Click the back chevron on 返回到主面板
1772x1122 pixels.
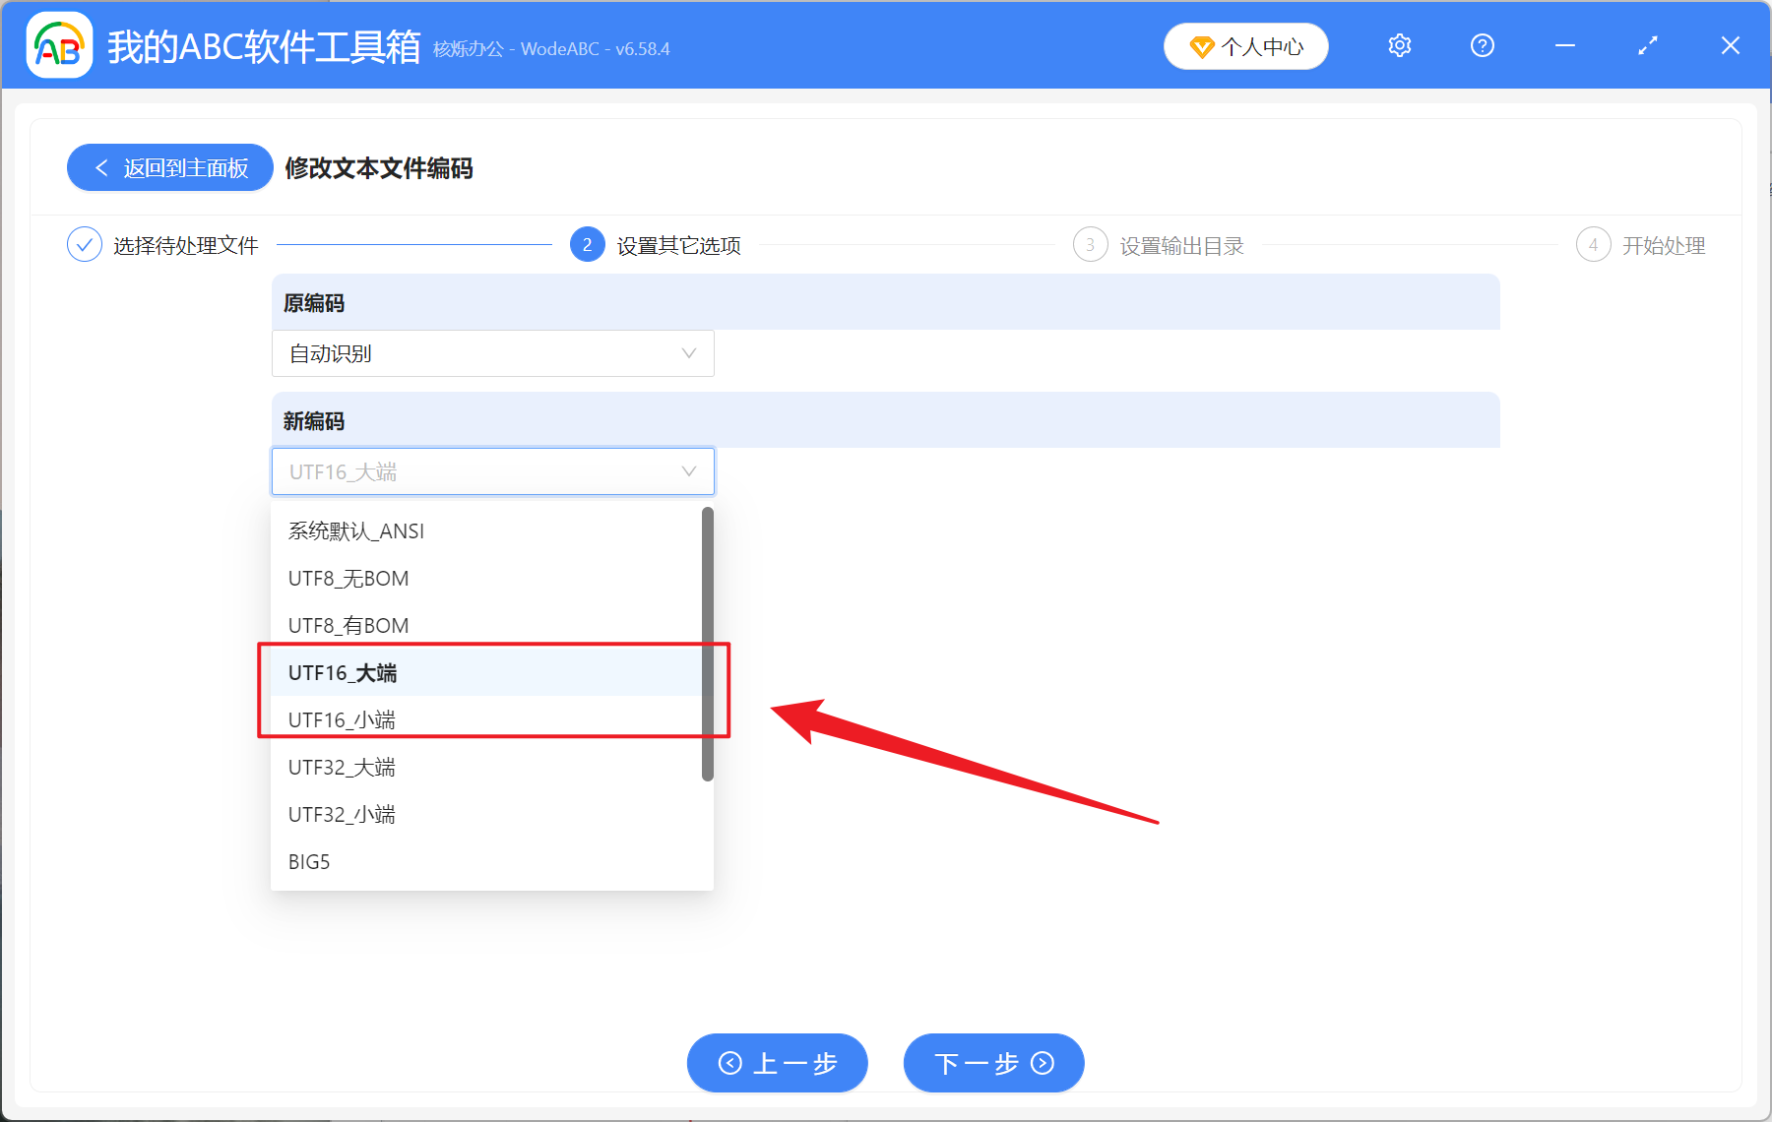pos(101,167)
